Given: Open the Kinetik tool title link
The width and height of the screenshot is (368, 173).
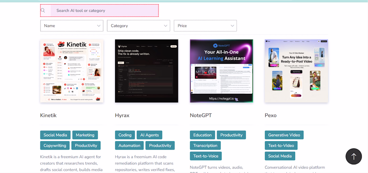Looking at the screenshot, I should [49, 115].
